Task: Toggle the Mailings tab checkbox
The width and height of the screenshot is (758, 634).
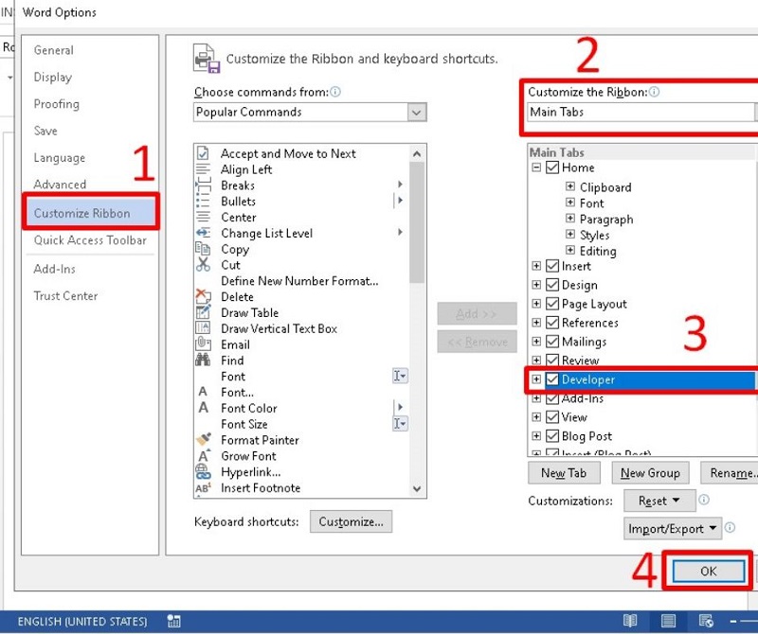Action: coord(552,342)
